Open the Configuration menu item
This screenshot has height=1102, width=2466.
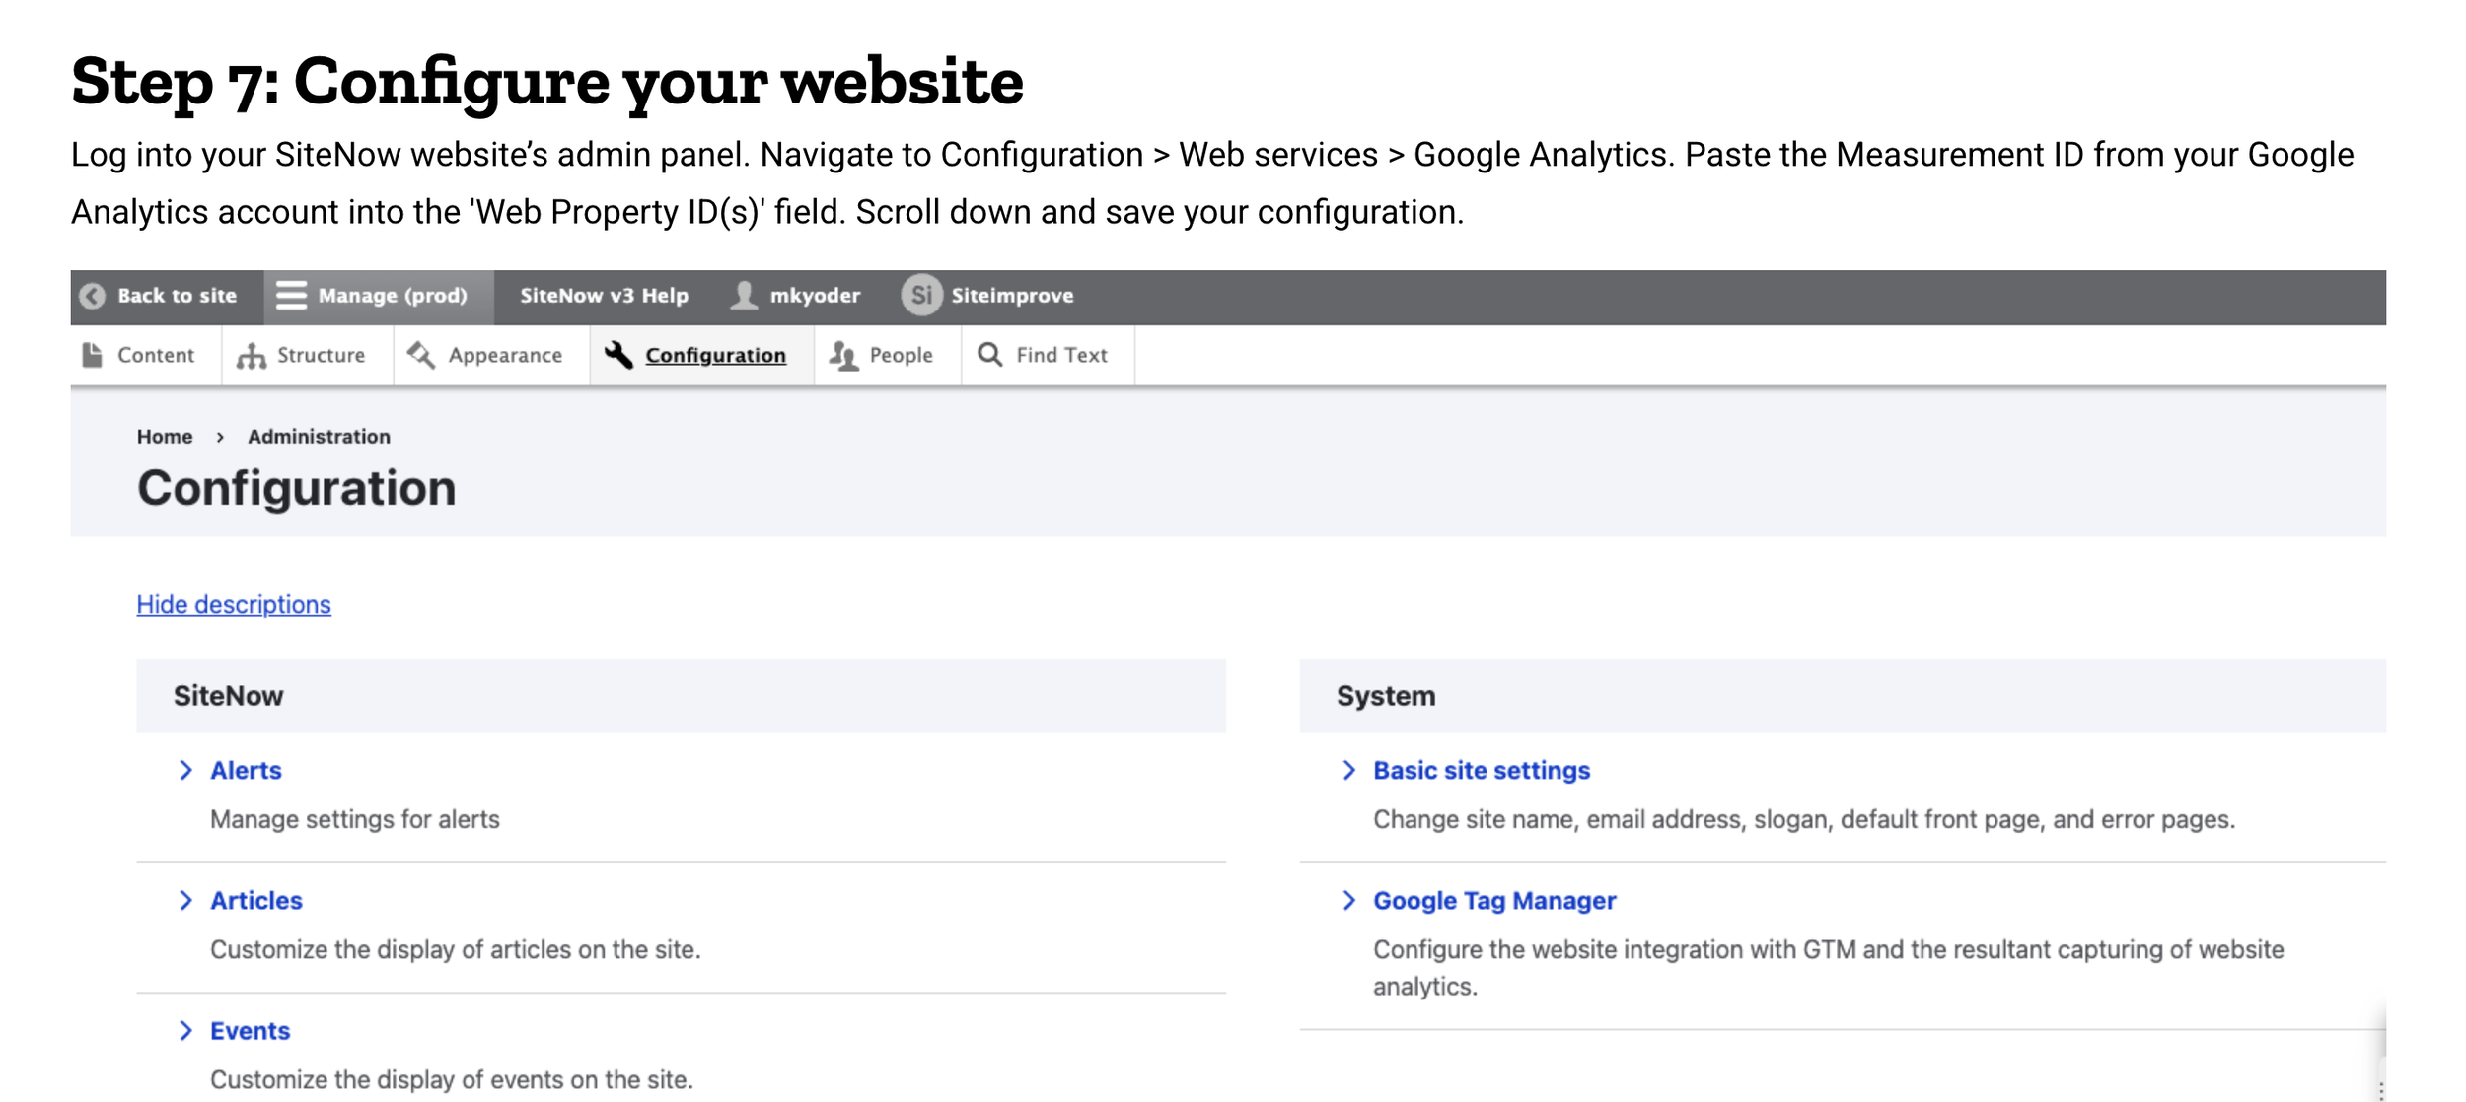point(701,356)
